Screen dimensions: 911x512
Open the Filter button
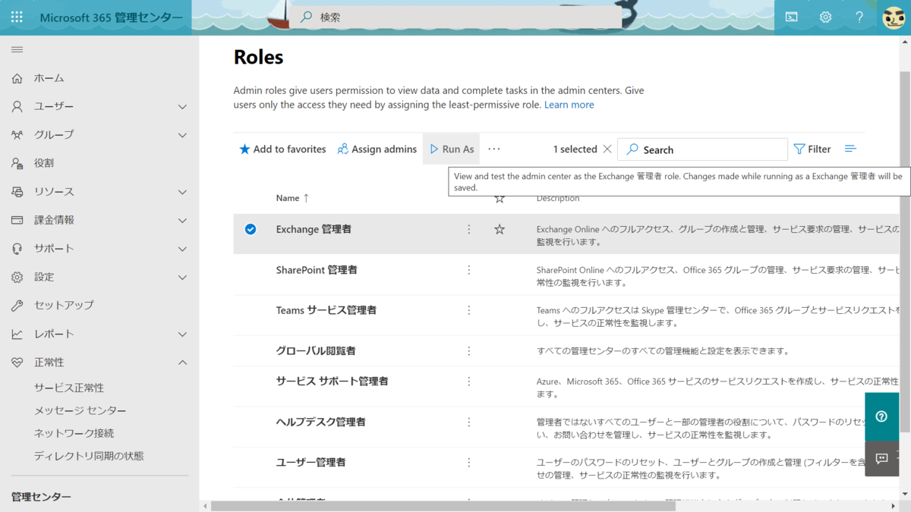point(812,149)
